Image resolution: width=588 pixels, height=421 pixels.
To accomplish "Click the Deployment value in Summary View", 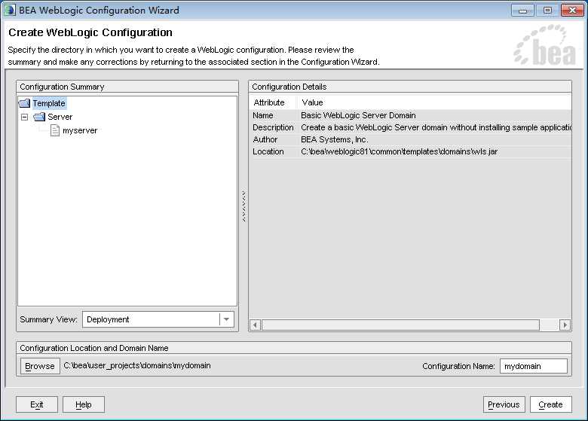I will [108, 319].
